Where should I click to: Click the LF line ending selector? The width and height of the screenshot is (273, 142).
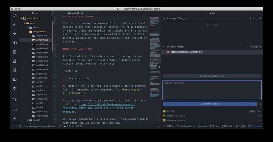(163, 126)
